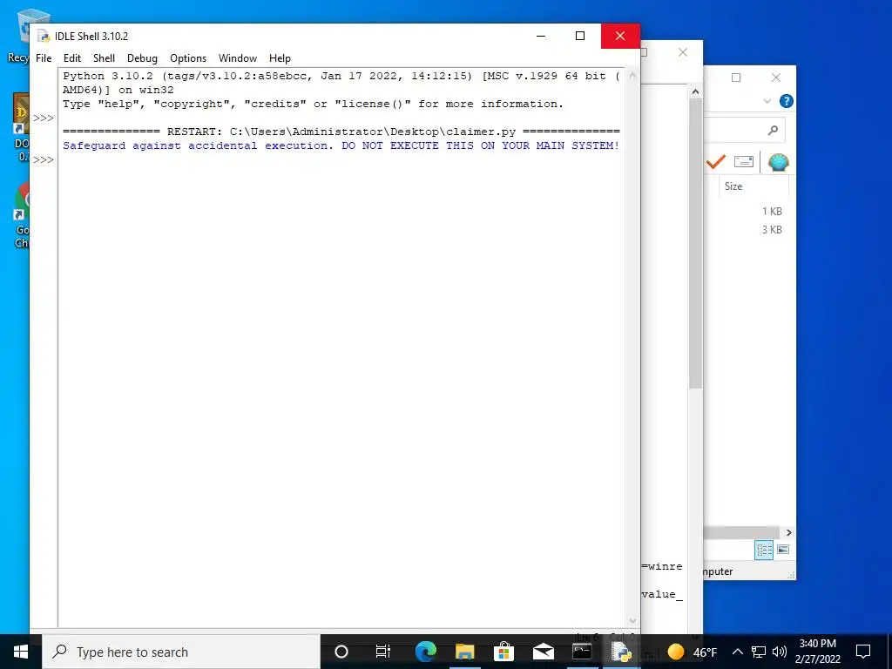
Task: Click the 'Type "help", "copyright"' information line
Action: coord(313,104)
